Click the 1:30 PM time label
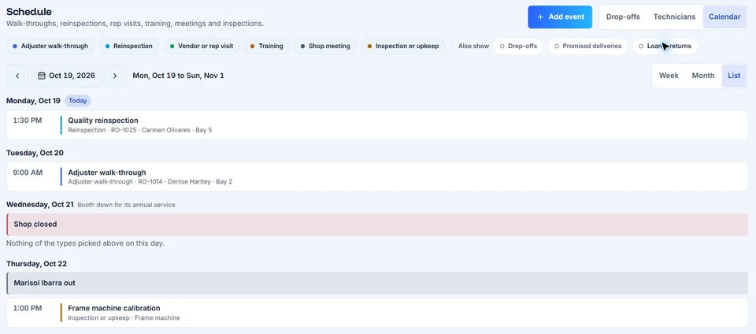The image size is (756, 334). click(28, 121)
